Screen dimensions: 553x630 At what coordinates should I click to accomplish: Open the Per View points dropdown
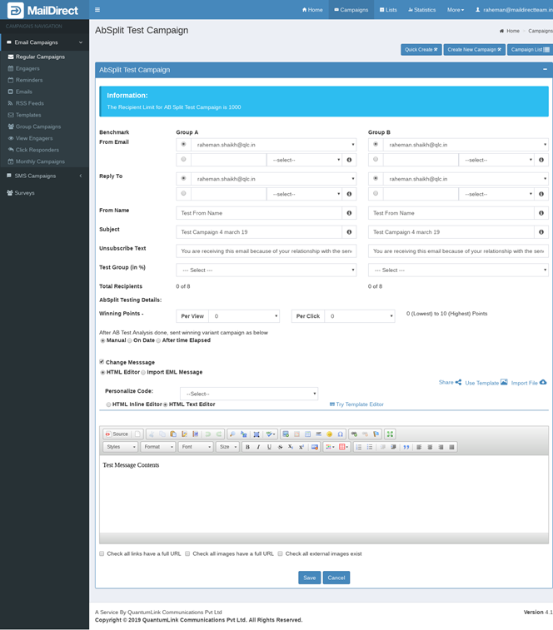243,316
